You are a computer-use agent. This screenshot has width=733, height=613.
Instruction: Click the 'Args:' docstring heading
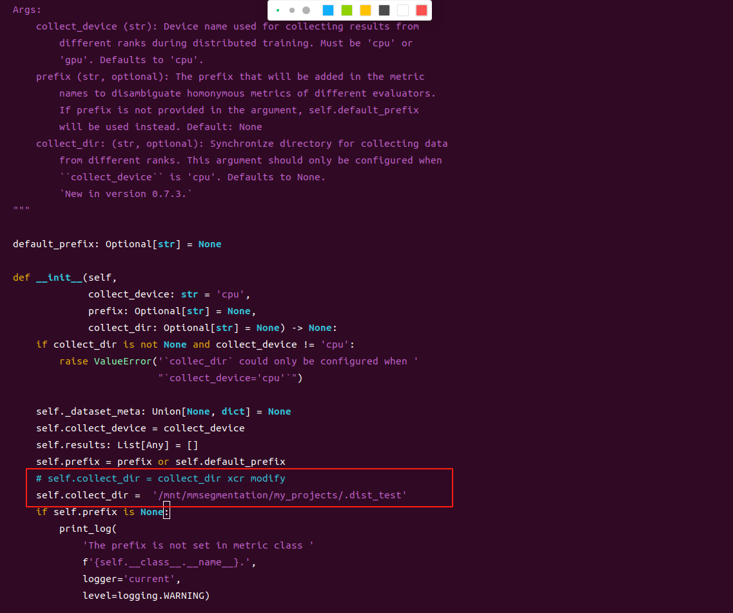tap(27, 10)
